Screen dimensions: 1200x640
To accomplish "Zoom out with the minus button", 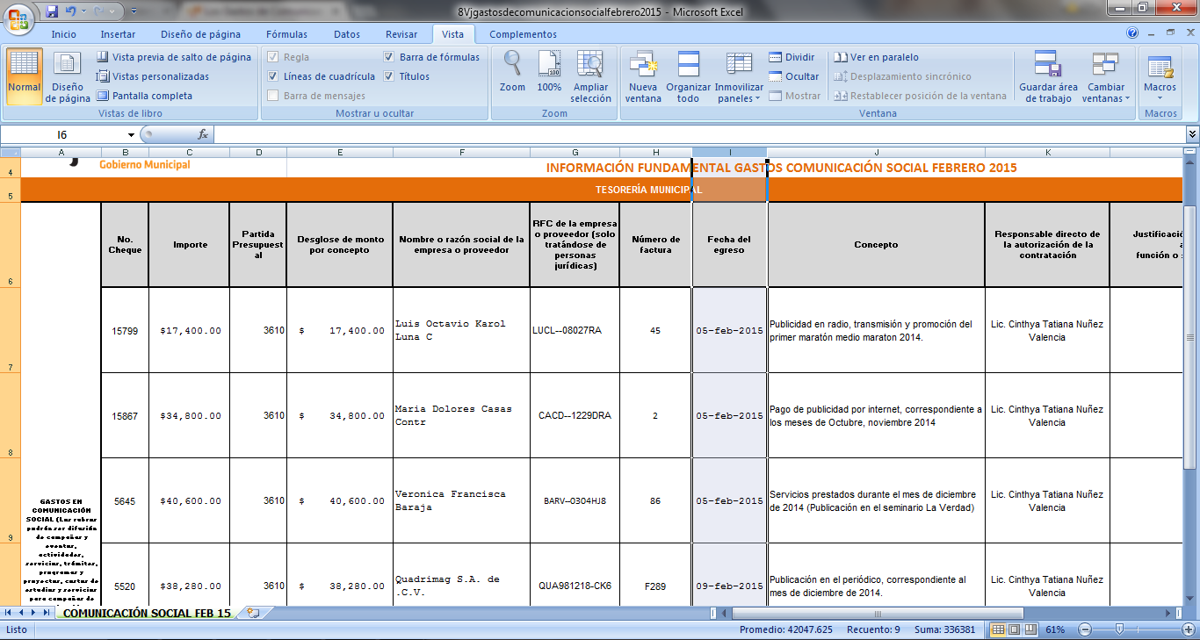I will [1085, 629].
